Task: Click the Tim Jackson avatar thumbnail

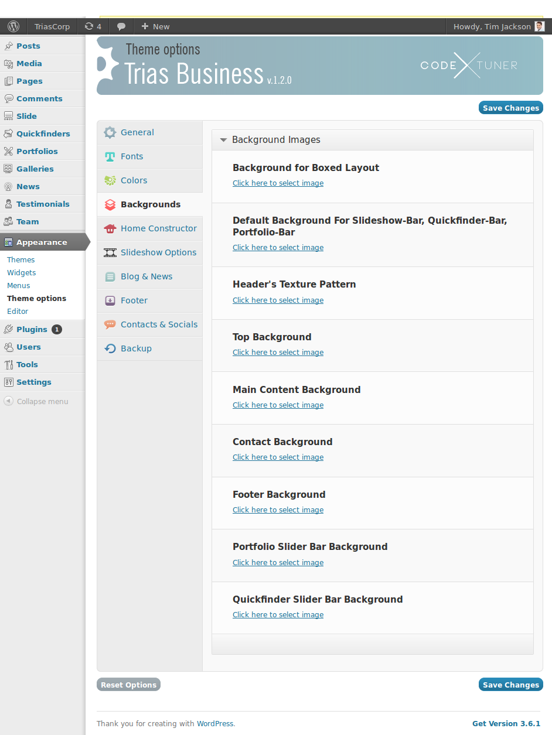Action: tap(540, 26)
